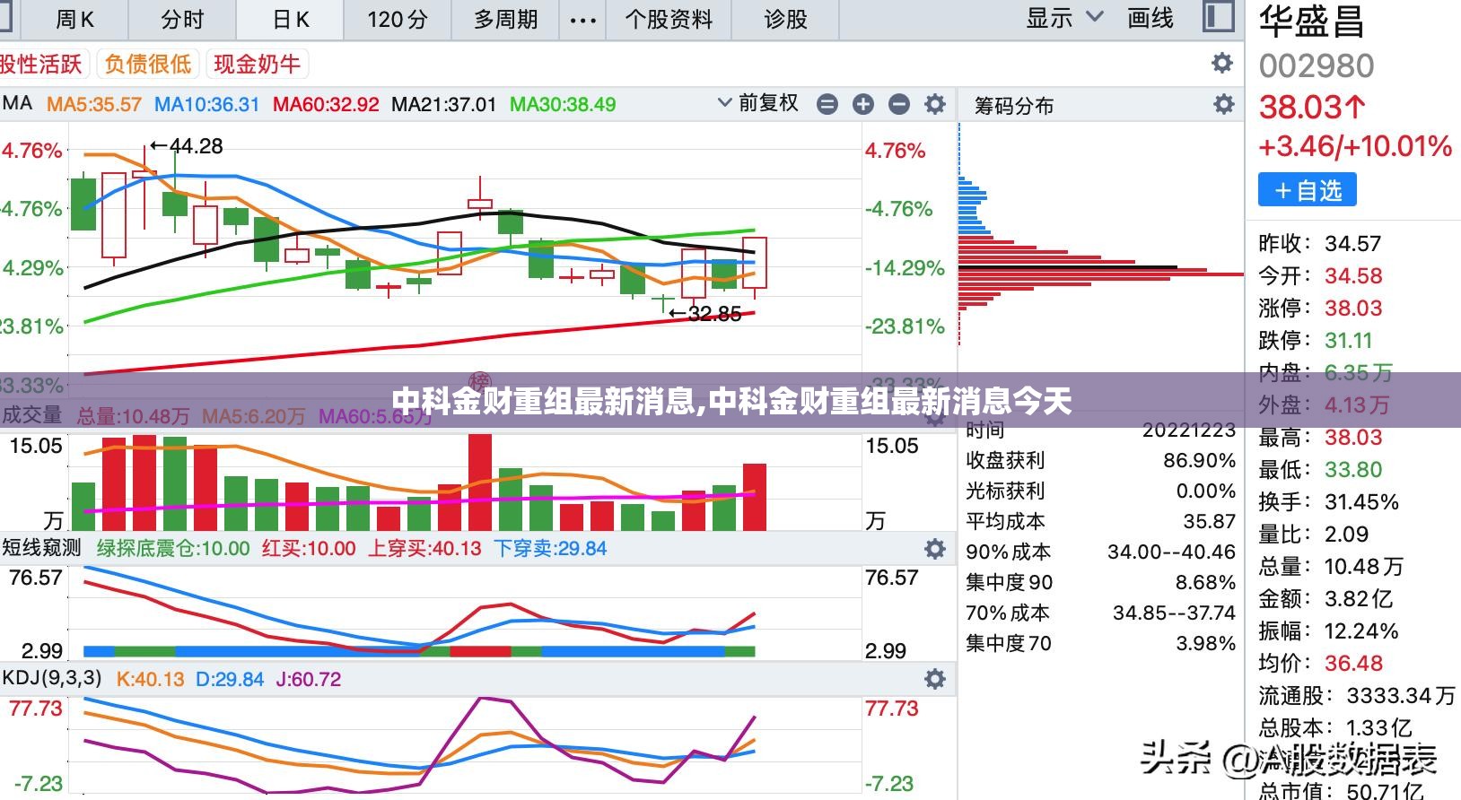The height and width of the screenshot is (800, 1461).
Task: Toggle the side panel layout icon
Action: pyautogui.click(x=1218, y=17)
